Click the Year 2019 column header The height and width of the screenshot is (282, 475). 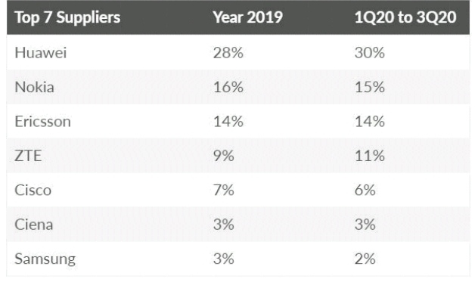click(248, 17)
